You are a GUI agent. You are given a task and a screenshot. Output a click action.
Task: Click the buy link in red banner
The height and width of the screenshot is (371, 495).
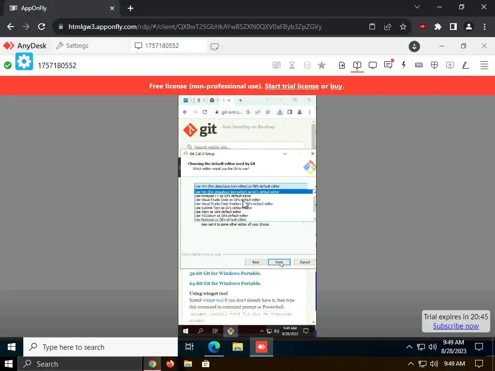coord(336,86)
